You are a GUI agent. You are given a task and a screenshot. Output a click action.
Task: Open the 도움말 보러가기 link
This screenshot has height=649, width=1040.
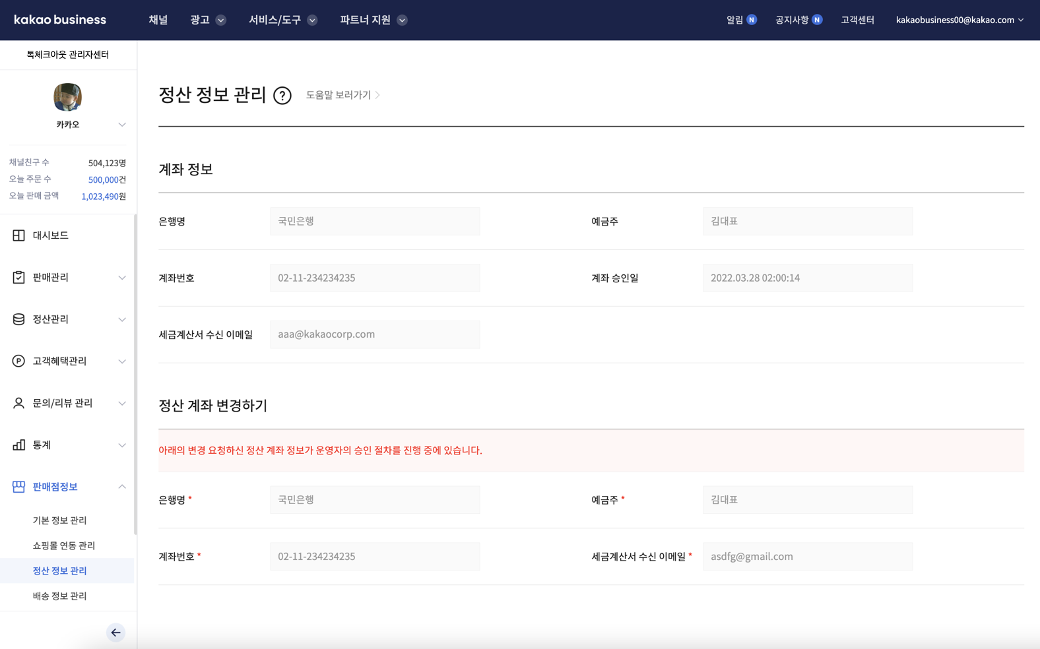click(x=342, y=95)
